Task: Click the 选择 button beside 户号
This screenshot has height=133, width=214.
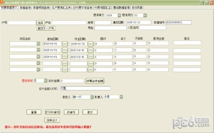Action: [40, 23]
